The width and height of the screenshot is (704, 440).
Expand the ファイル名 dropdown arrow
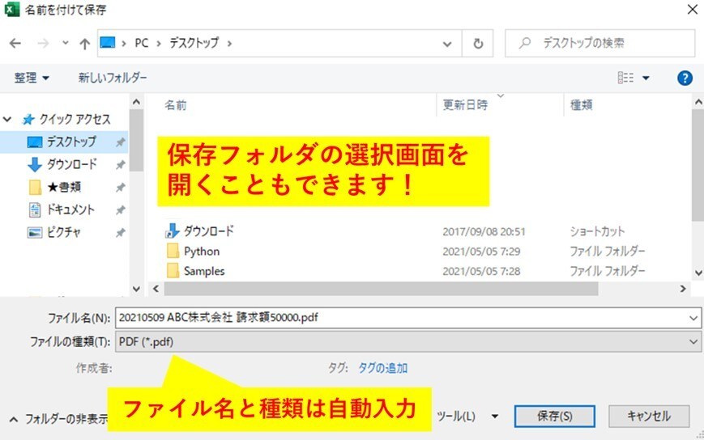pos(693,318)
